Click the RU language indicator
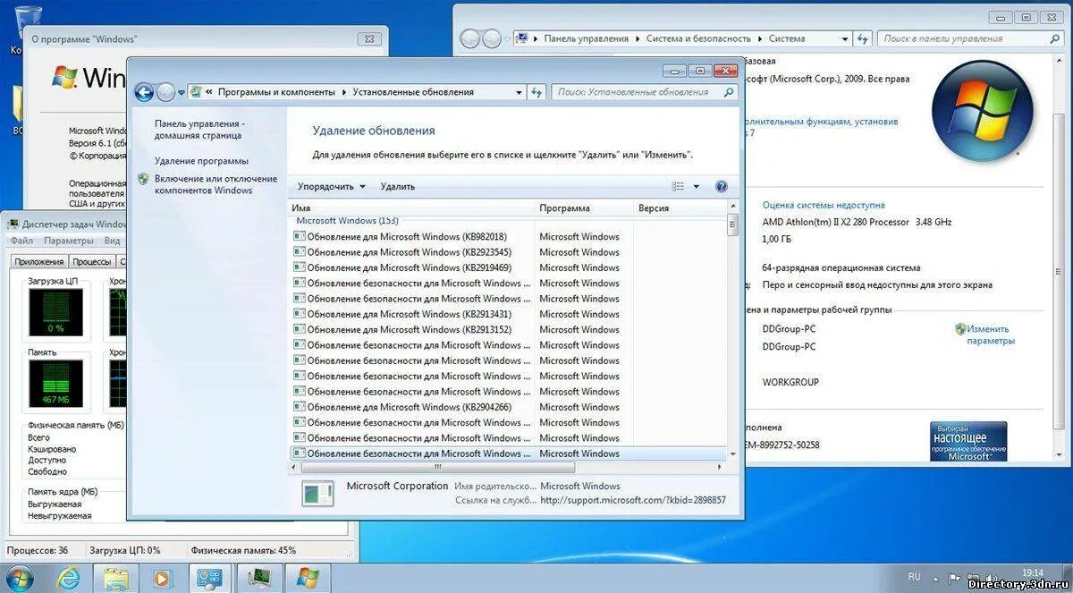Viewport: 1073px width, 593px height. pyautogui.click(x=914, y=577)
